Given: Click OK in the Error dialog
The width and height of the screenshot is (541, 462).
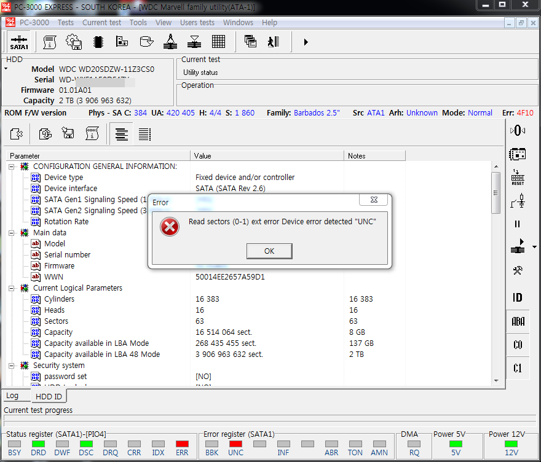Looking at the screenshot, I should coord(269,251).
